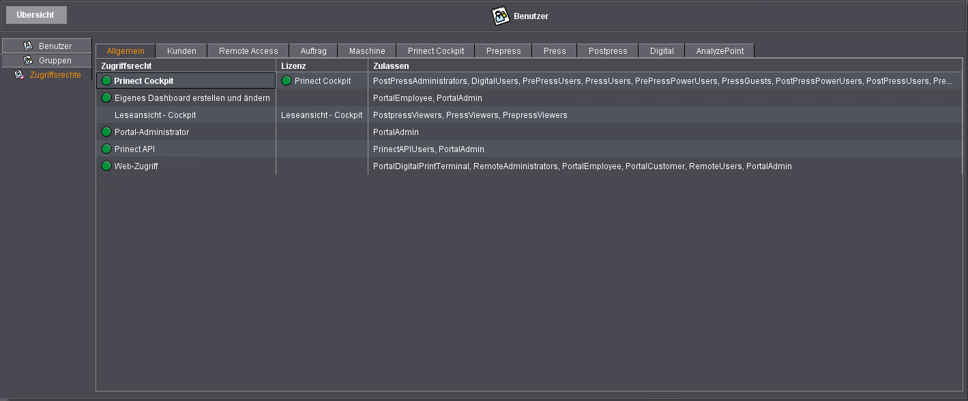Toggle the indicator beside Eigenes Dashboard erstellen
The width and height of the screenshot is (968, 401).
click(x=106, y=98)
